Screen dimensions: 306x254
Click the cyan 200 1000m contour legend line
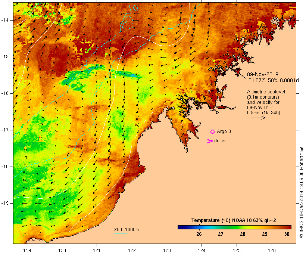[121, 233]
